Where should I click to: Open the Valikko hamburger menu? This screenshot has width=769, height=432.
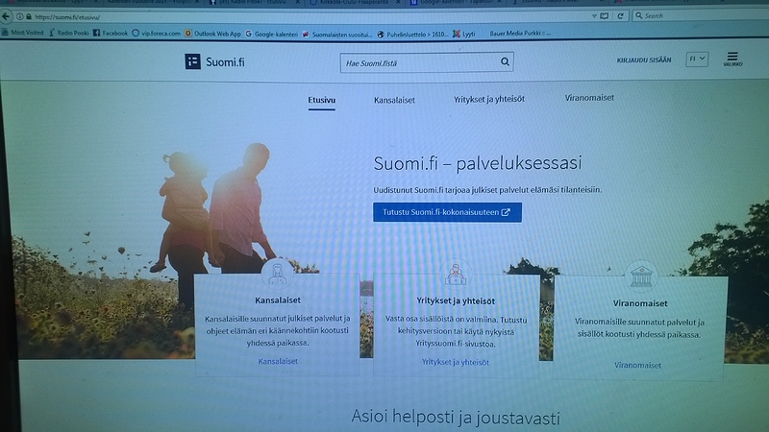tap(732, 59)
